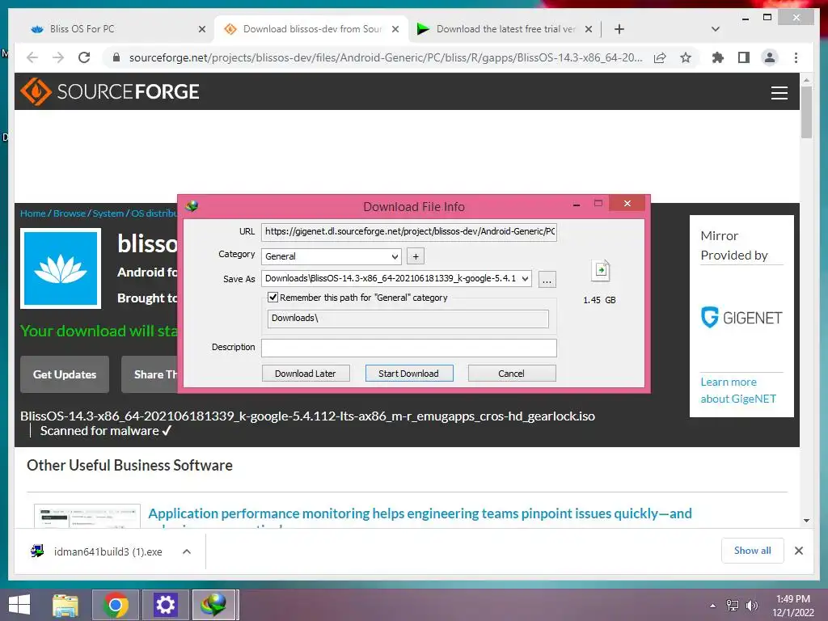The image size is (828, 621).
Task: Open the application performance monitoring ad link
Action: [x=420, y=513]
